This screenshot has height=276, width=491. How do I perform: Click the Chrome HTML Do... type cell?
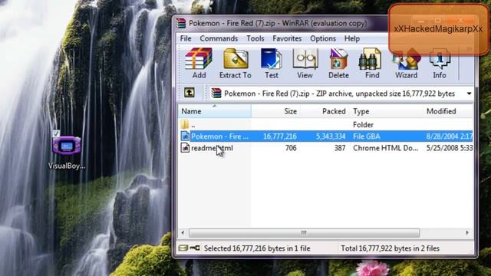385,148
